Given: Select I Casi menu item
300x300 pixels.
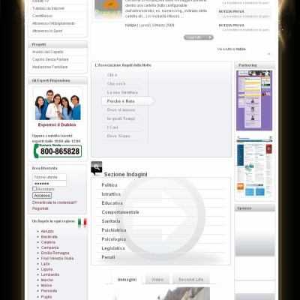Looking at the screenshot, I should coord(112,127).
